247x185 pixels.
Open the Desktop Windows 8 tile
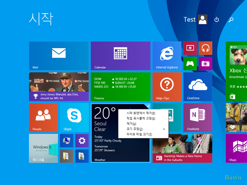(43, 148)
